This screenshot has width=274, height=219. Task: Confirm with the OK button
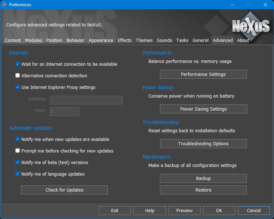[219, 210]
